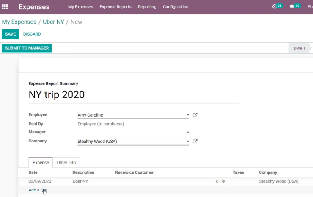Go to Uber NY breadcrumb link

point(53,22)
